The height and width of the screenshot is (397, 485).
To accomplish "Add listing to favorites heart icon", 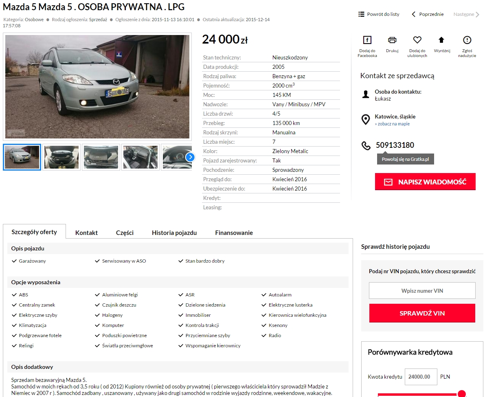I will 417,40.
